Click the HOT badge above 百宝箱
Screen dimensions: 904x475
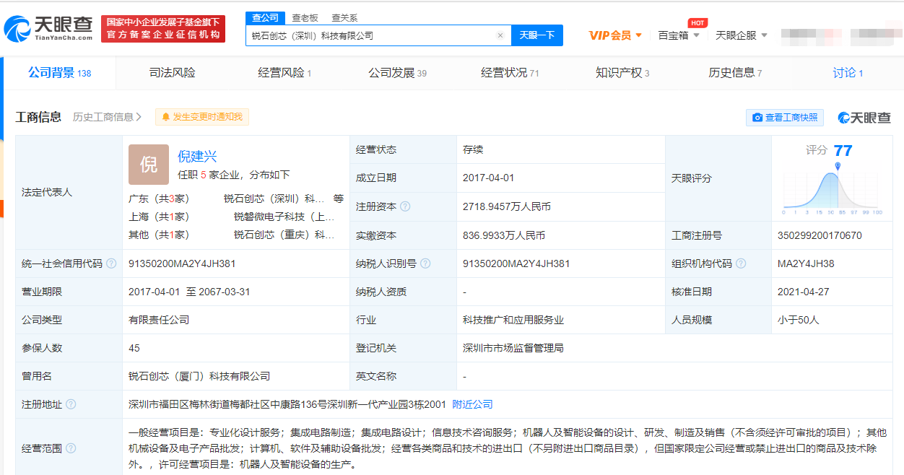(x=697, y=23)
